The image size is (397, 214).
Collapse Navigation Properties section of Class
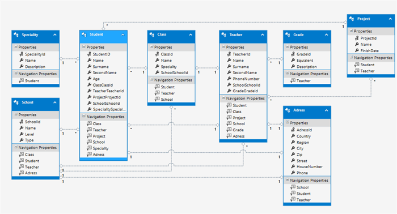coord(151,80)
